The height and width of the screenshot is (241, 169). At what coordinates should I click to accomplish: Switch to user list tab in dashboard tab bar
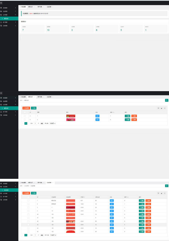click(x=40, y=7)
